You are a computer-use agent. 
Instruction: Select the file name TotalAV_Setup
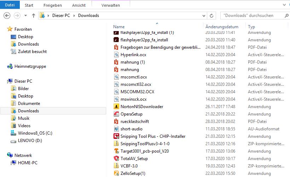(x=134, y=159)
